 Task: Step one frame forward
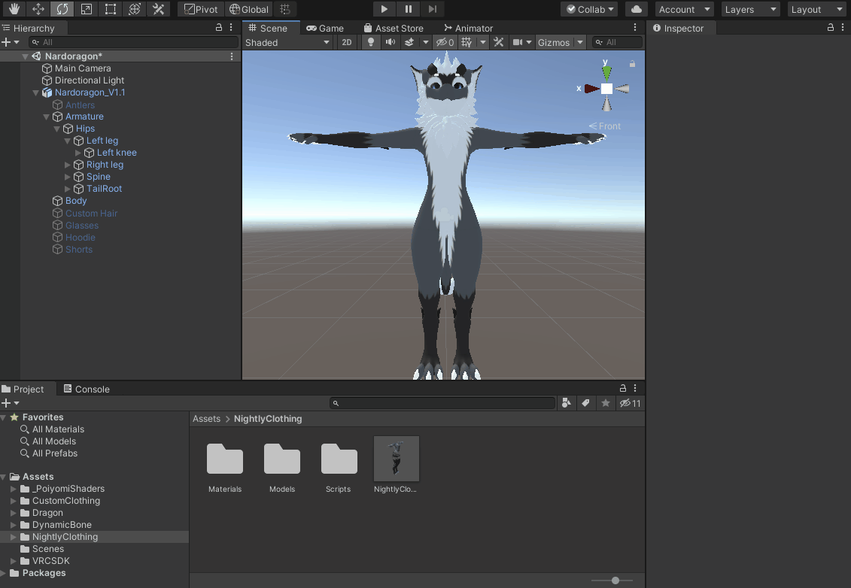[432, 9]
